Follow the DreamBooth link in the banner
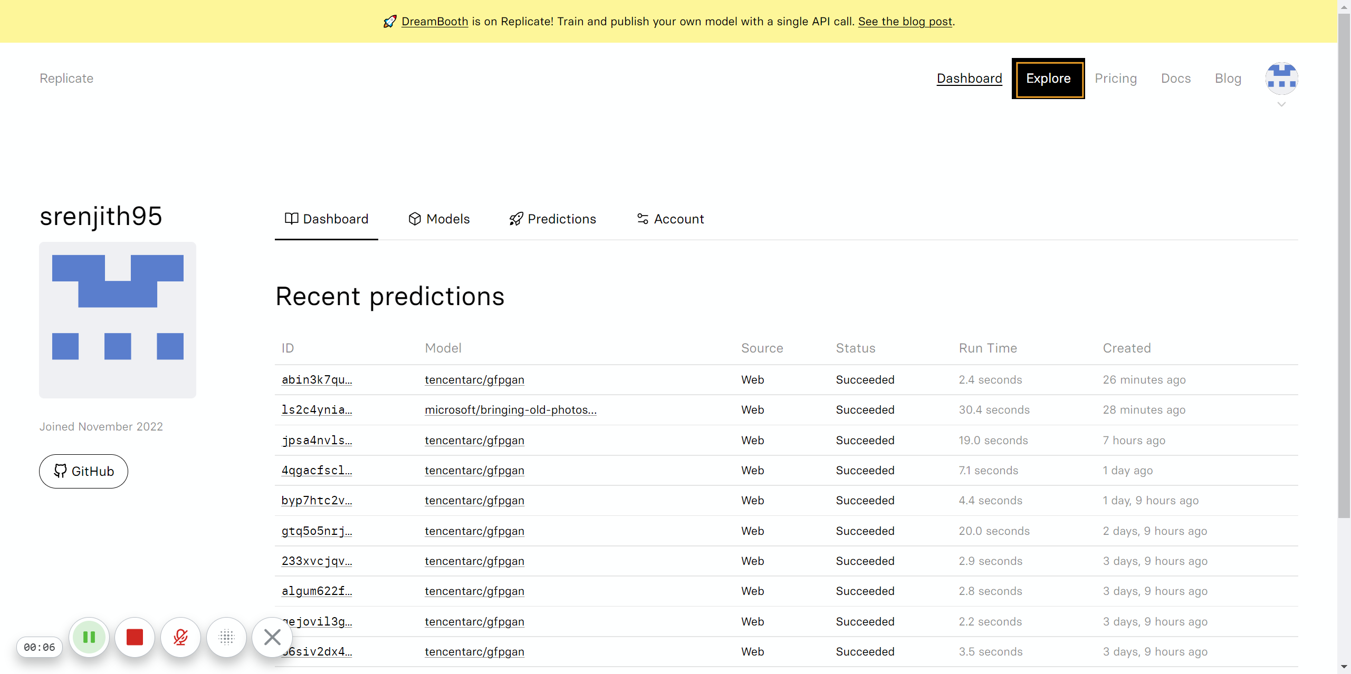 (435, 22)
